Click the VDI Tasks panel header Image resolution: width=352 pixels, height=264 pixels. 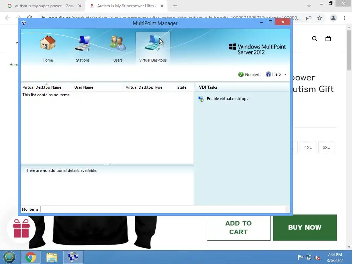(242, 87)
